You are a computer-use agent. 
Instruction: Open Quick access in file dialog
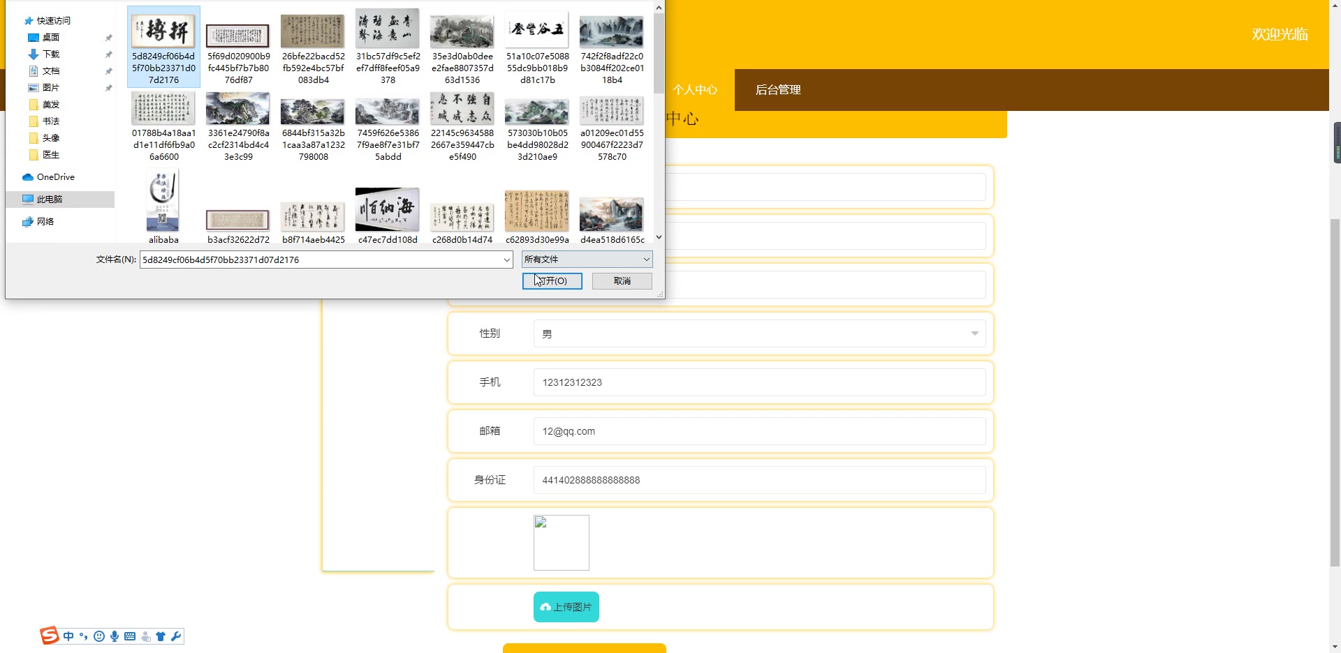pos(47,21)
